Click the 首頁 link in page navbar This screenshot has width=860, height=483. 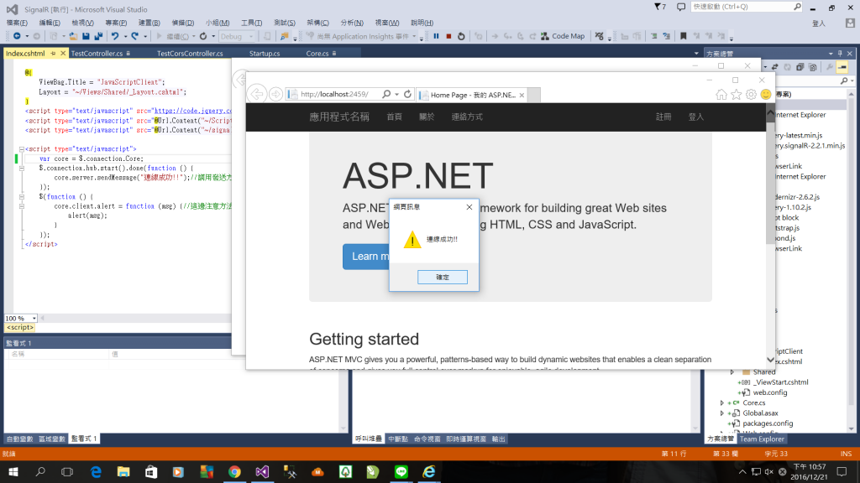tap(394, 117)
